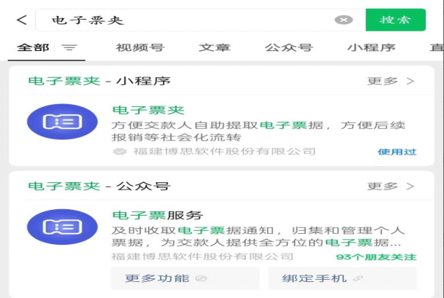Open 电子票夹 mini program logo icon

tap(62, 122)
